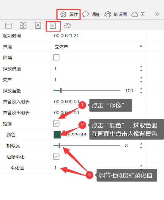
Task: Decrease 播放倍速 with down arrow
Action: 141,71
